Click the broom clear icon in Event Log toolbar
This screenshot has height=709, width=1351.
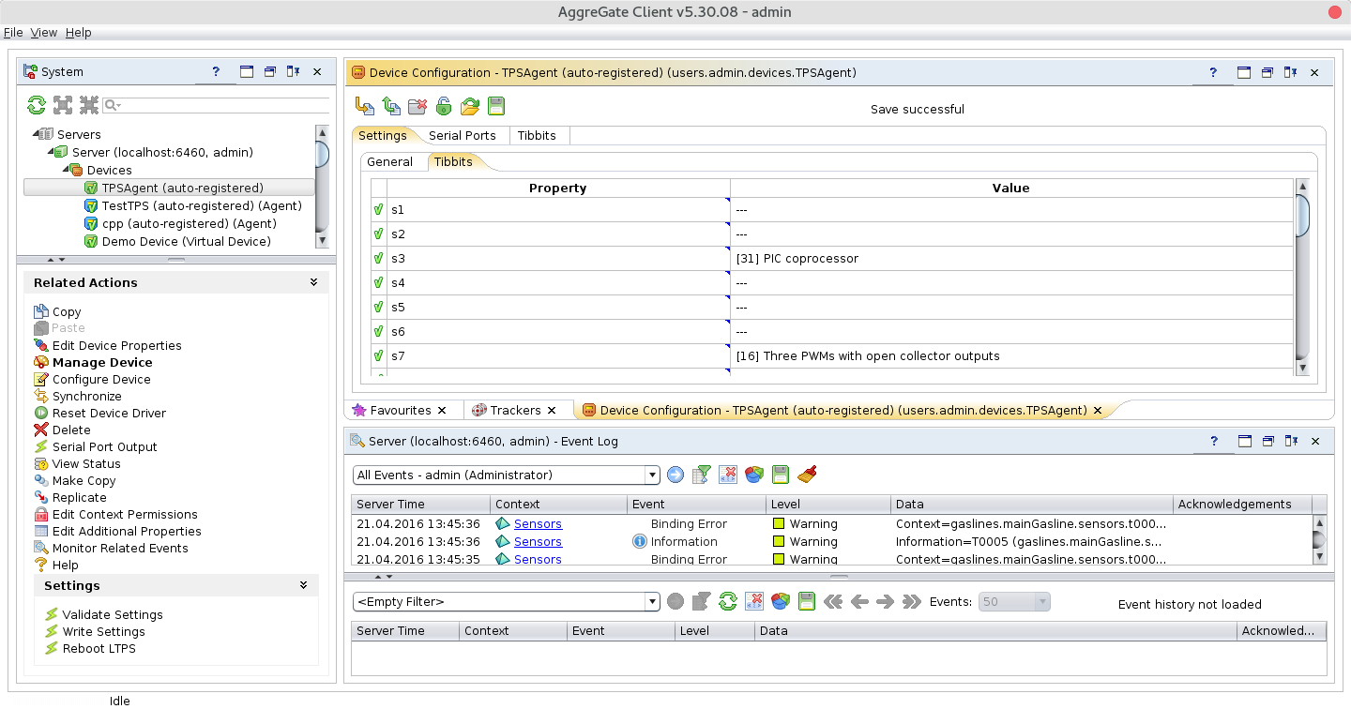[x=807, y=475]
